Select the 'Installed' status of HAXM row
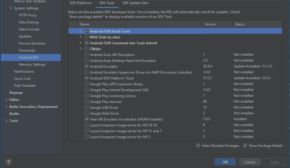Viewport: 290px width, 168px height. [240, 119]
